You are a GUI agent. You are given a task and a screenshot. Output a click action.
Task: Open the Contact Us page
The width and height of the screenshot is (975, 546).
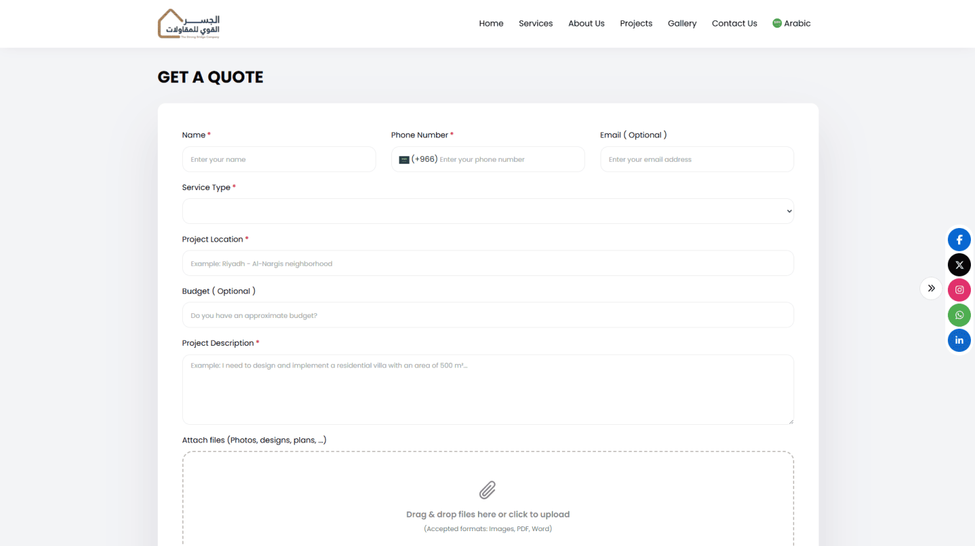tap(734, 23)
